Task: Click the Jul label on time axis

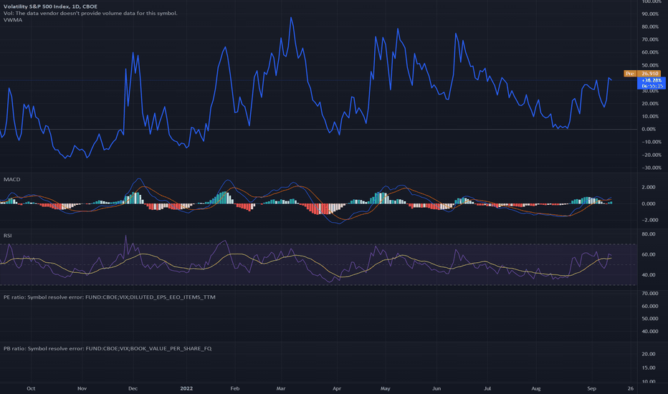Action: tap(487, 388)
